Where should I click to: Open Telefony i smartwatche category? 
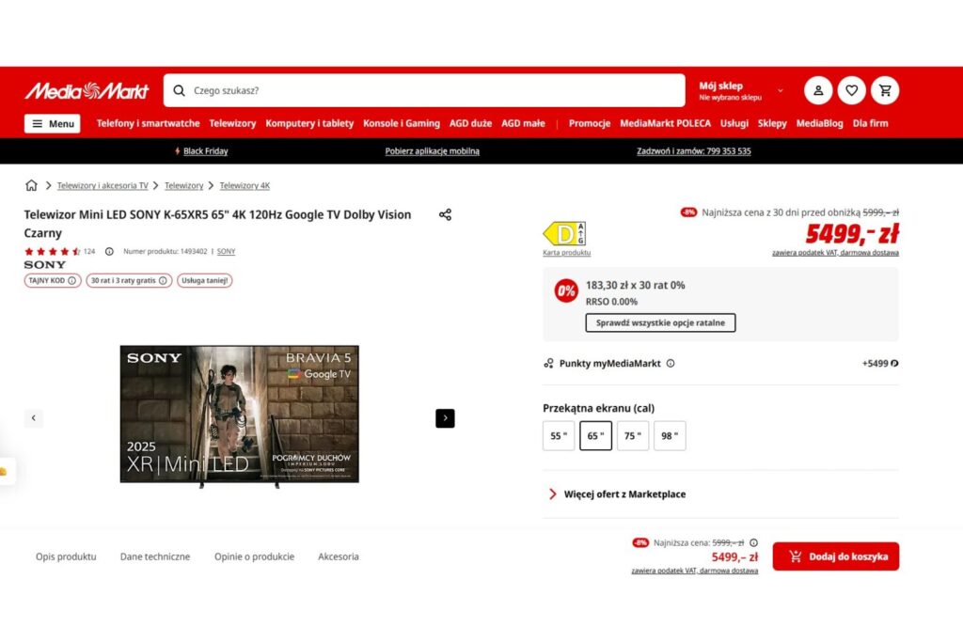click(148, 123)
